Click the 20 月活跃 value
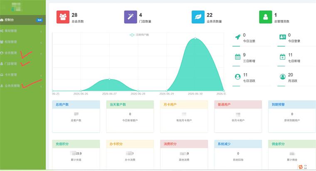This screenshot has width=316, height=171. point(290,75)
